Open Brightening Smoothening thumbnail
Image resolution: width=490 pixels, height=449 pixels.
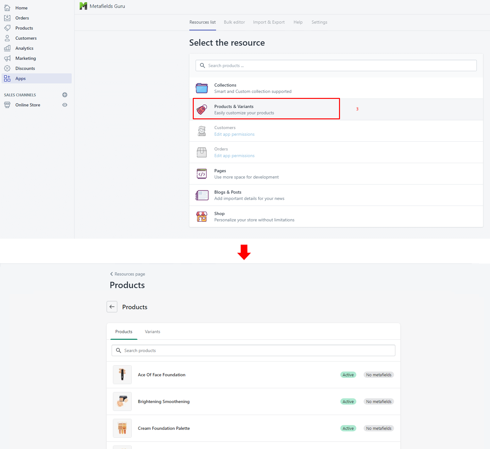click(x=122, y=401)
